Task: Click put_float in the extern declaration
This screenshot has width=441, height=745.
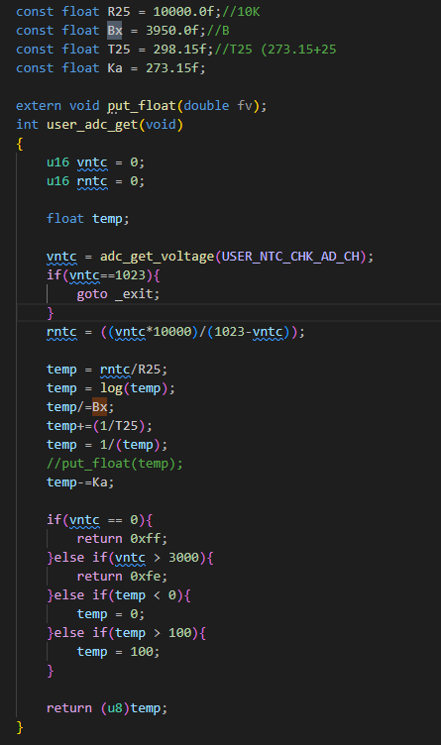Action: 142,105
